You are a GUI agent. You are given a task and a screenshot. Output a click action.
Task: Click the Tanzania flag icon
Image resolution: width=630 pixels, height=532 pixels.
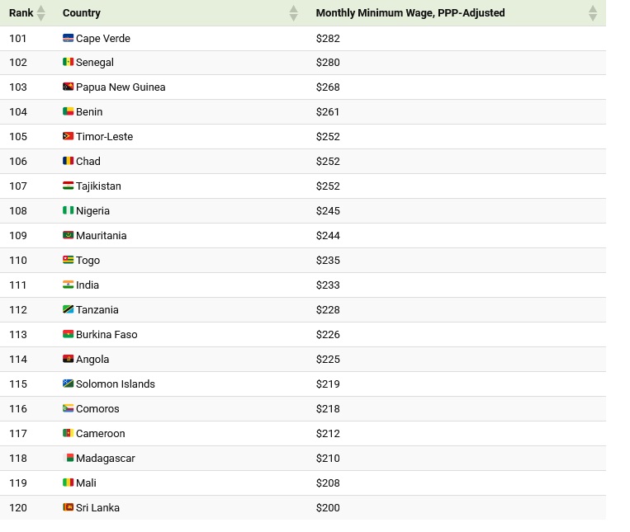(x=68, y=309)
